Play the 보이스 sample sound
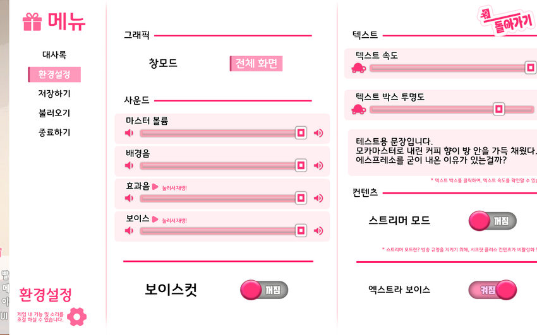 (155, 219)
